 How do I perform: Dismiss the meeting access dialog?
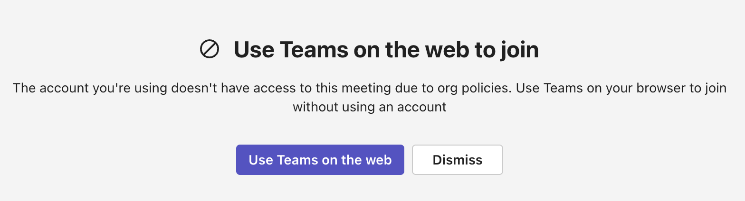[x=457, y=160]
